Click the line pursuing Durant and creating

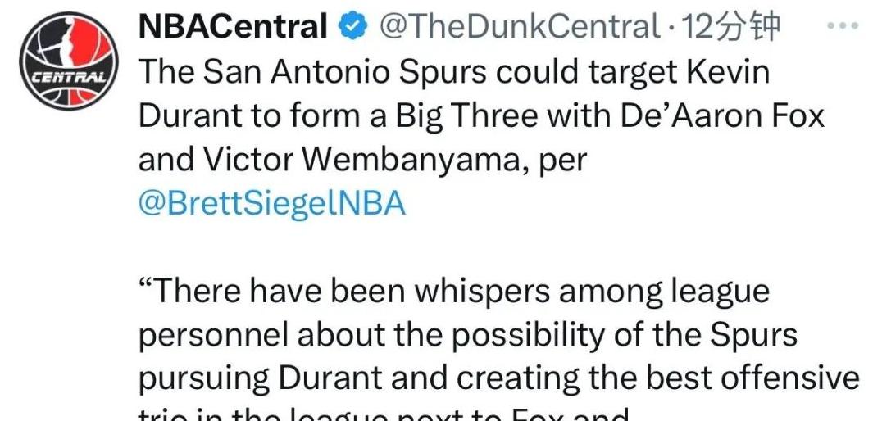click(498, 379)
